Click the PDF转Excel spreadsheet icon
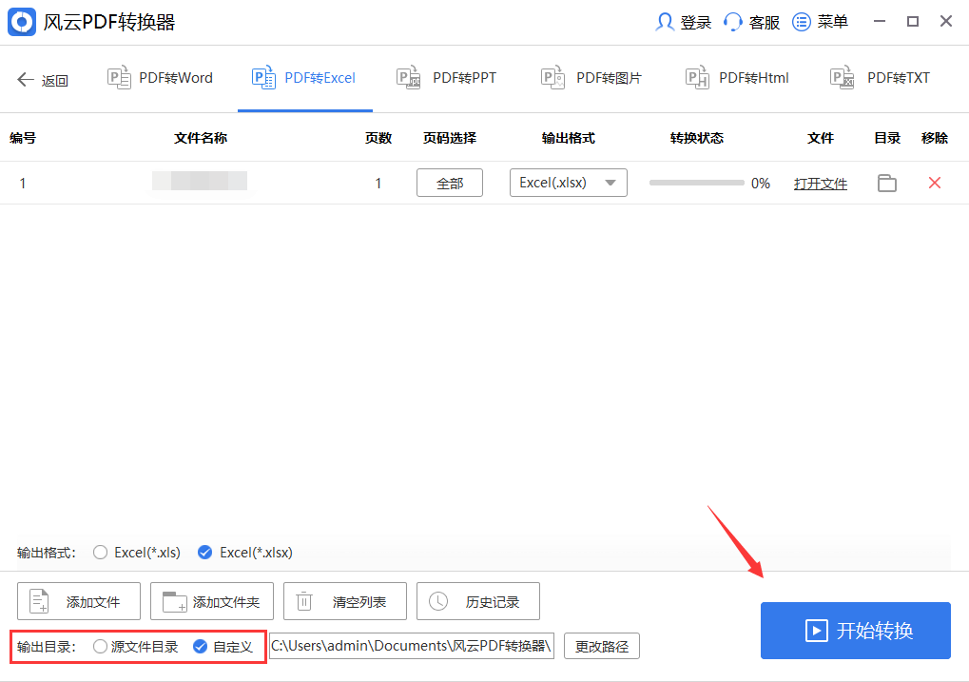Screen dimensions: 969x682 263,78
